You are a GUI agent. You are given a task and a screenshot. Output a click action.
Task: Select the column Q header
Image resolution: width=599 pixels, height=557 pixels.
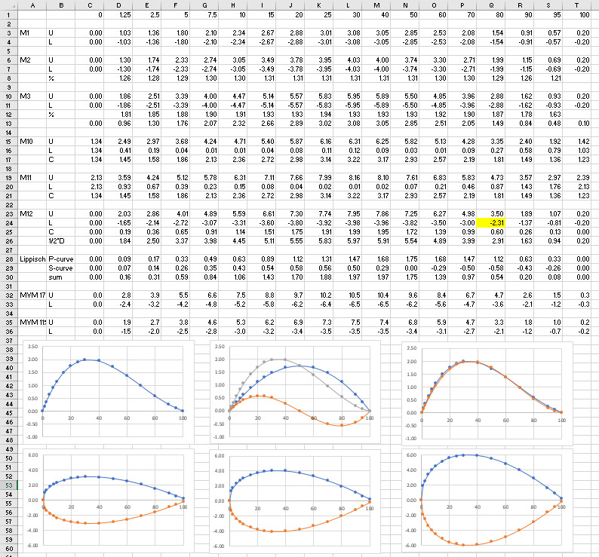pyautogui.click(x=495, y=5)
